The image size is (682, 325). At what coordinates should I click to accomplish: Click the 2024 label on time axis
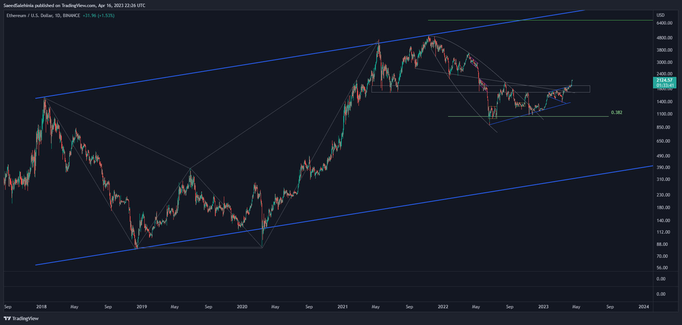click(x=644, y=307)
